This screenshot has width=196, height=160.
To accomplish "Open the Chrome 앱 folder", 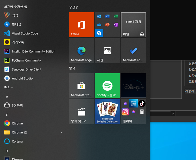I will coord(33,132).
